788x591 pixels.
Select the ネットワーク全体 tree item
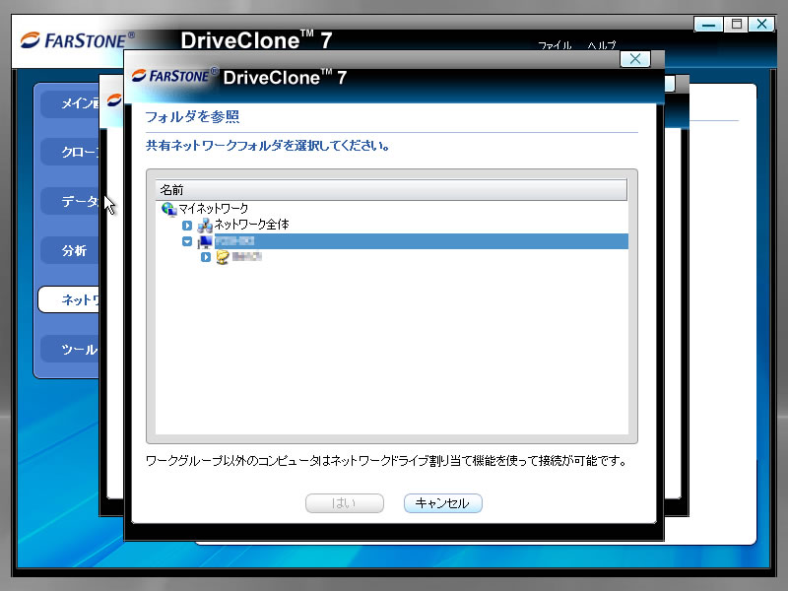click(x=252, y=225)
